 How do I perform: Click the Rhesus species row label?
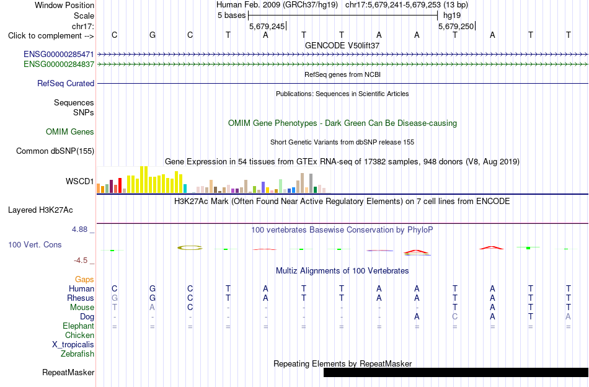coord(81,298)
